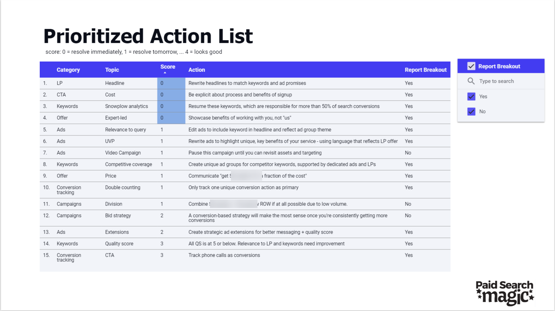Select the blue score cell for Expert-led
Image resolution: width=555 pixels, height=311 pixels.
pyautogui.click(x=171, y=118)
